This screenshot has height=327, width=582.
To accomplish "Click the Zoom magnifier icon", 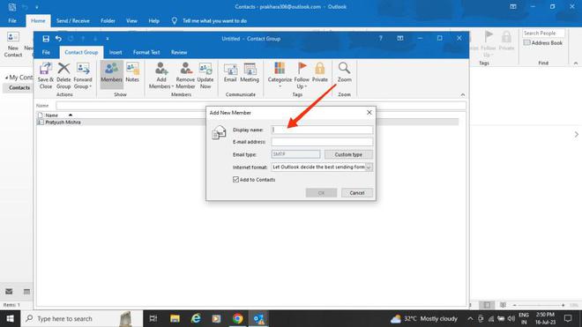I will (344, 73).
